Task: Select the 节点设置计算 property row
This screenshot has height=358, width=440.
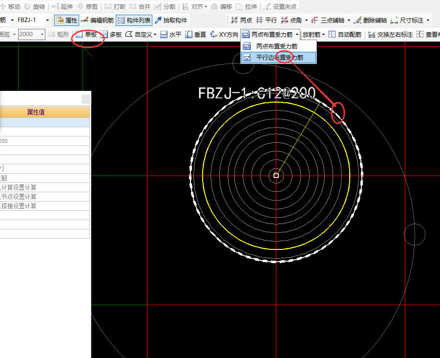Action: (x=44, y=197)
